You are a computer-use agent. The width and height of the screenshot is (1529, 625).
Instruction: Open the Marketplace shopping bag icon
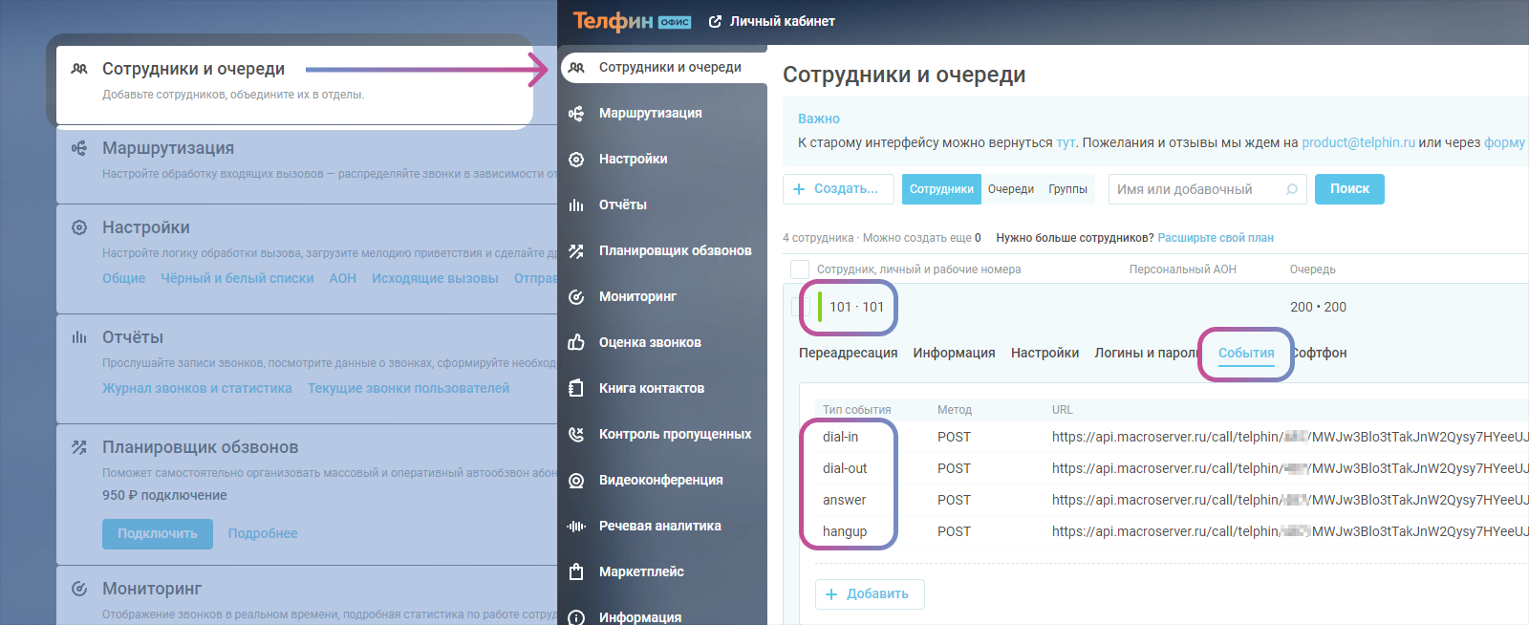pos(576,572)
